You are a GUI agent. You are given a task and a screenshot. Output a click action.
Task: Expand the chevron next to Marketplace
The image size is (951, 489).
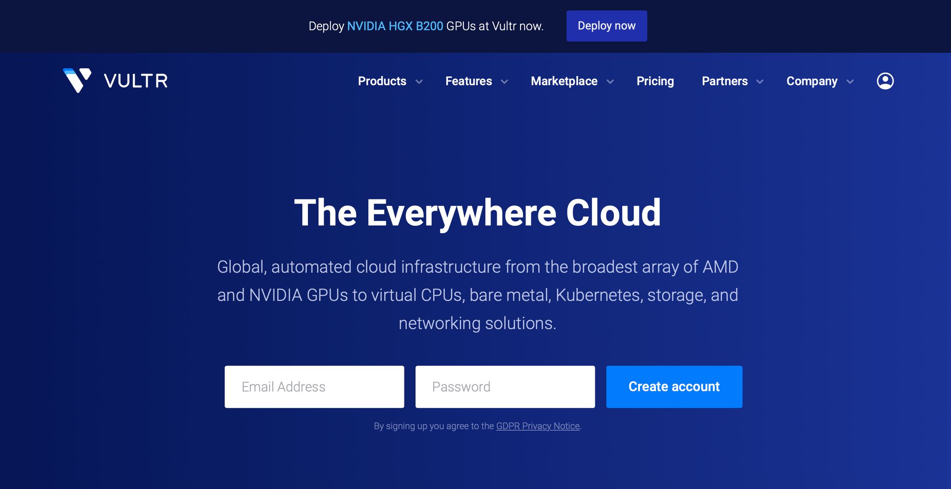click(610, 82)
